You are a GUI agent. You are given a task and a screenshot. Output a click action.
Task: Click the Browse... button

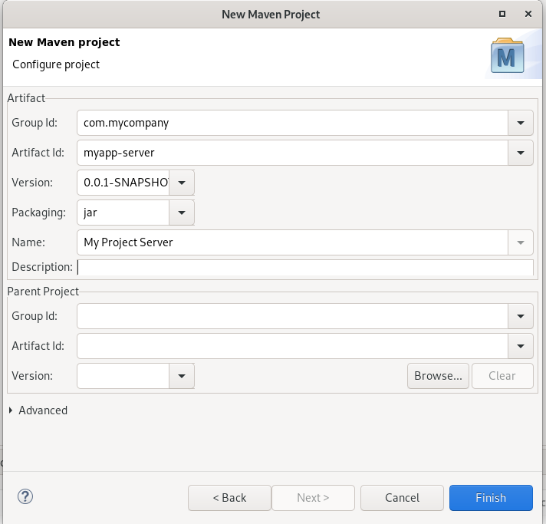click(438, 376)
